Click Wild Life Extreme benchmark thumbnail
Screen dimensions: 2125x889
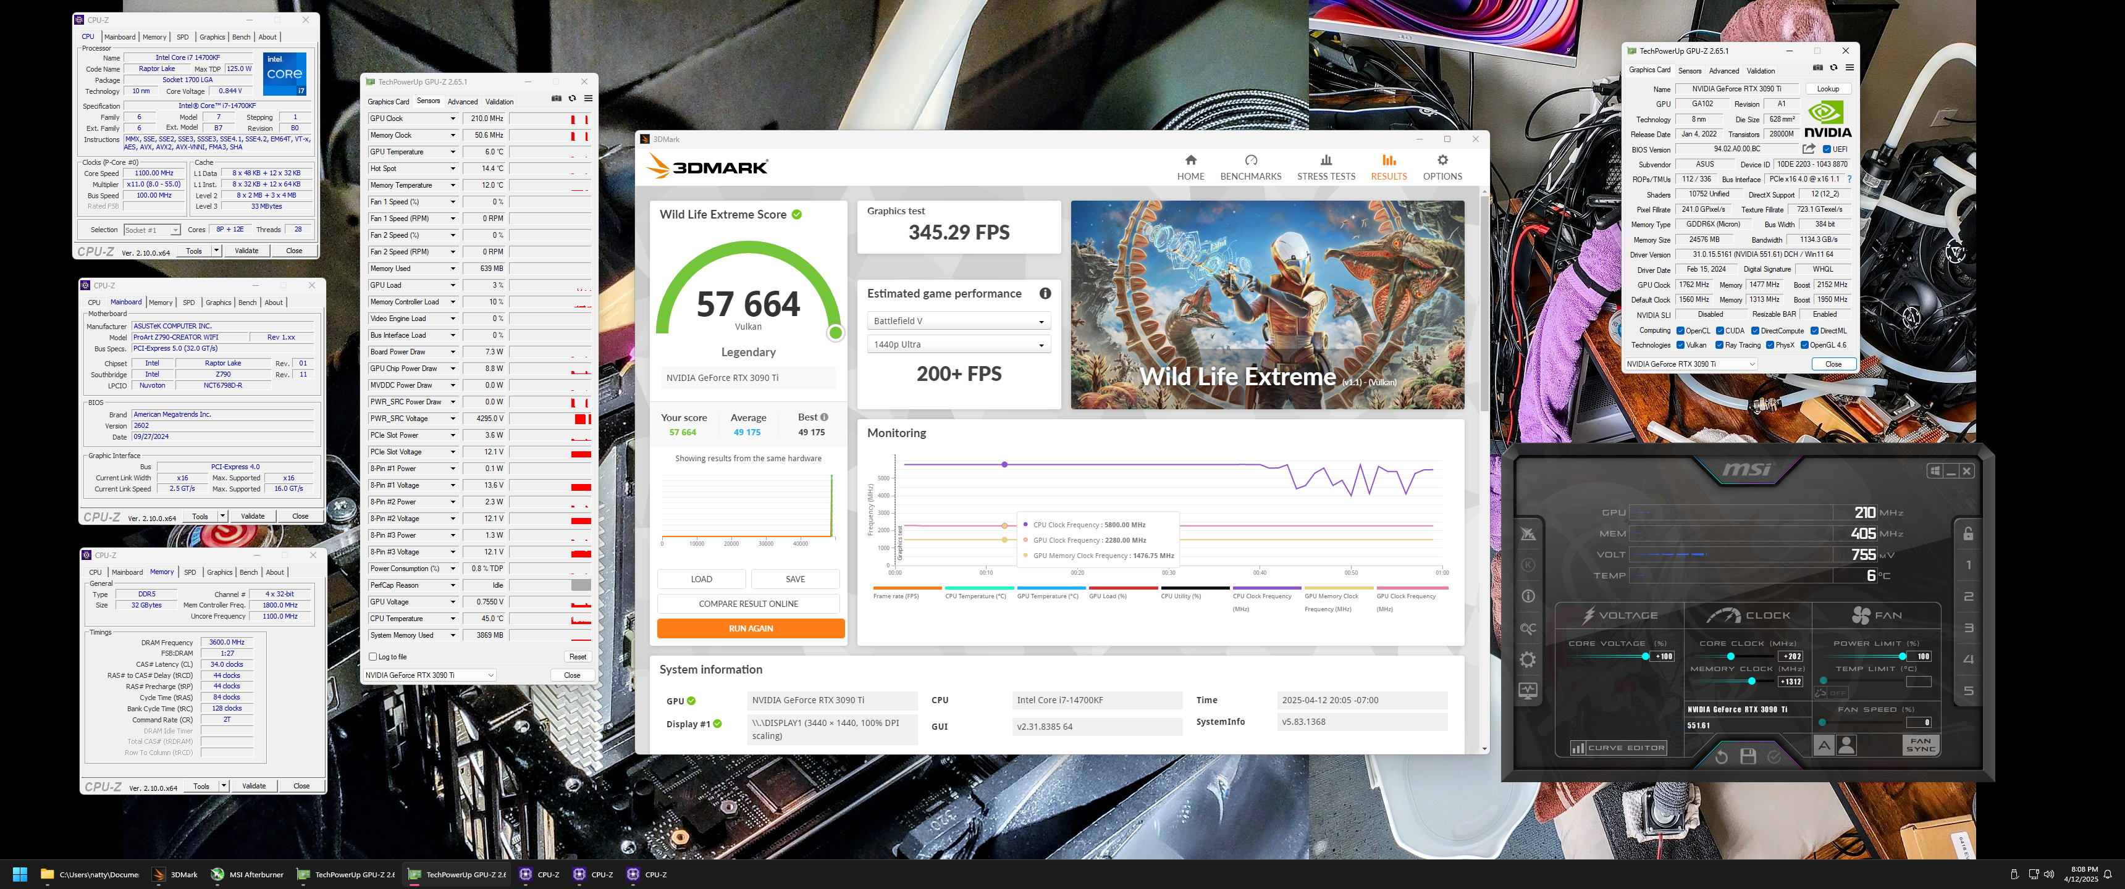1267,305
